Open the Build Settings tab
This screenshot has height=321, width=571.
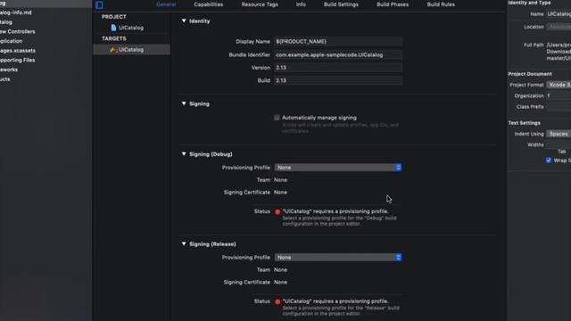(x=341, y=4)
